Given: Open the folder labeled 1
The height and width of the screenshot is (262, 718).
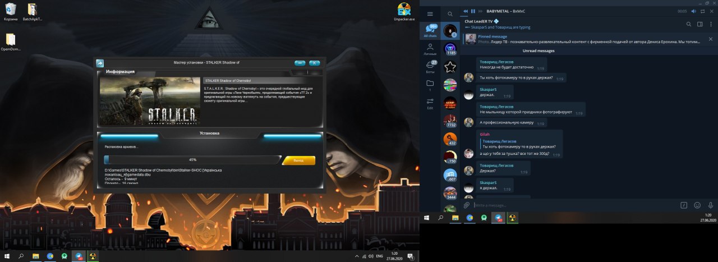Looking at the screenshot, I should [x=430, y=85].
